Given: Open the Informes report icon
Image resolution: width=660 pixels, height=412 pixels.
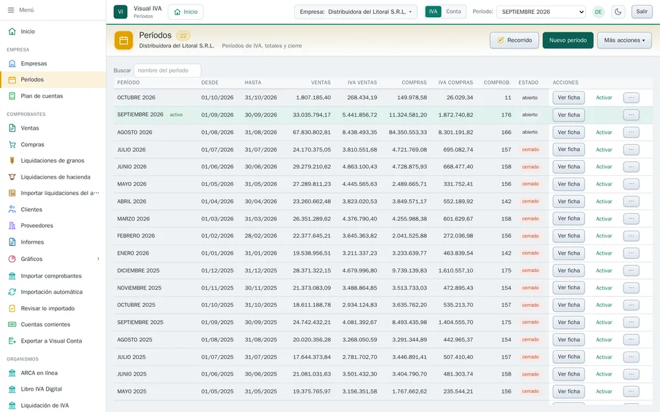Looking at the screenshot, I should pyautogui.click(x=12, y=242).
